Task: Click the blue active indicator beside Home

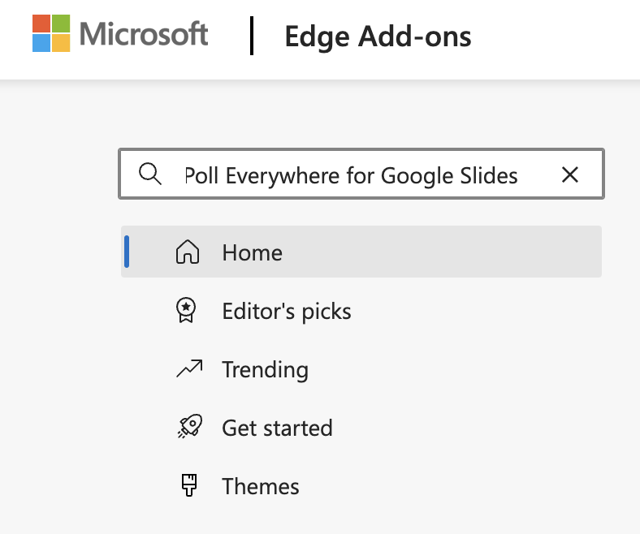Action: (126, 252)
